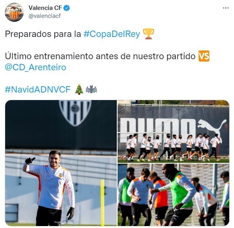
Task: Open photo of player giving thumbs up
Action: click(x=61, y=163)
